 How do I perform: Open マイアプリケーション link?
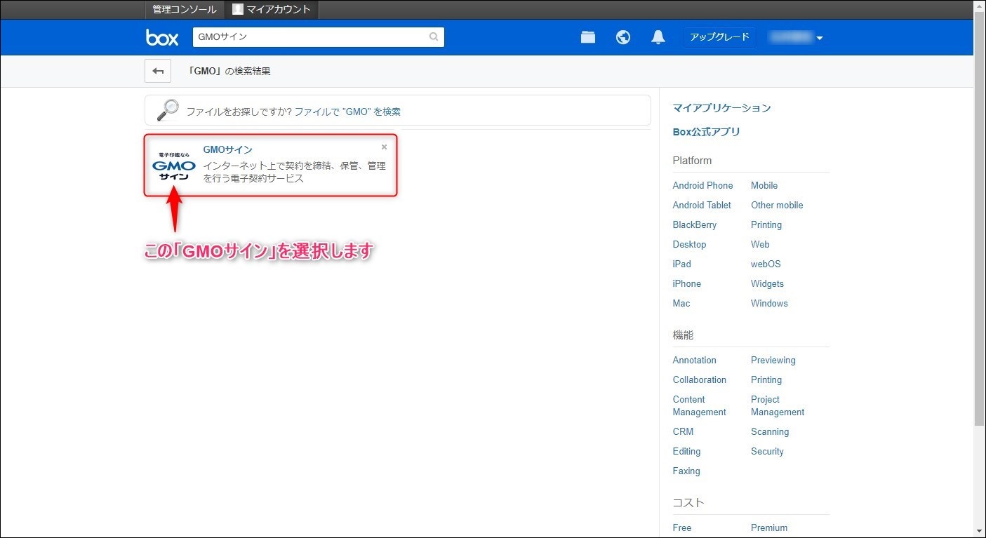pyautogui.click(x=721, y=108)
